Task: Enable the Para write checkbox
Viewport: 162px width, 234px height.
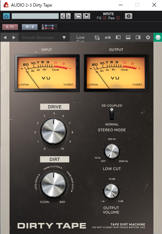Action: (118, 18)
